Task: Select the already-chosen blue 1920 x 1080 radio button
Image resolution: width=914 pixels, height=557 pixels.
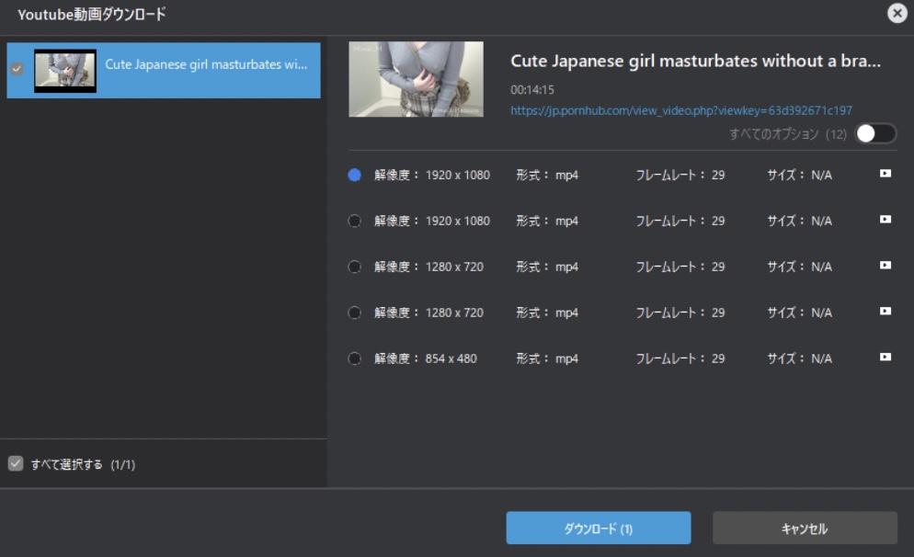Action: click(354, 175)
